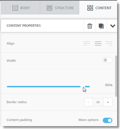Image resolution: width=120 pixels, height=129 pixels.
Task: Click the border radius value field
Action: click(x=98, y=102)
